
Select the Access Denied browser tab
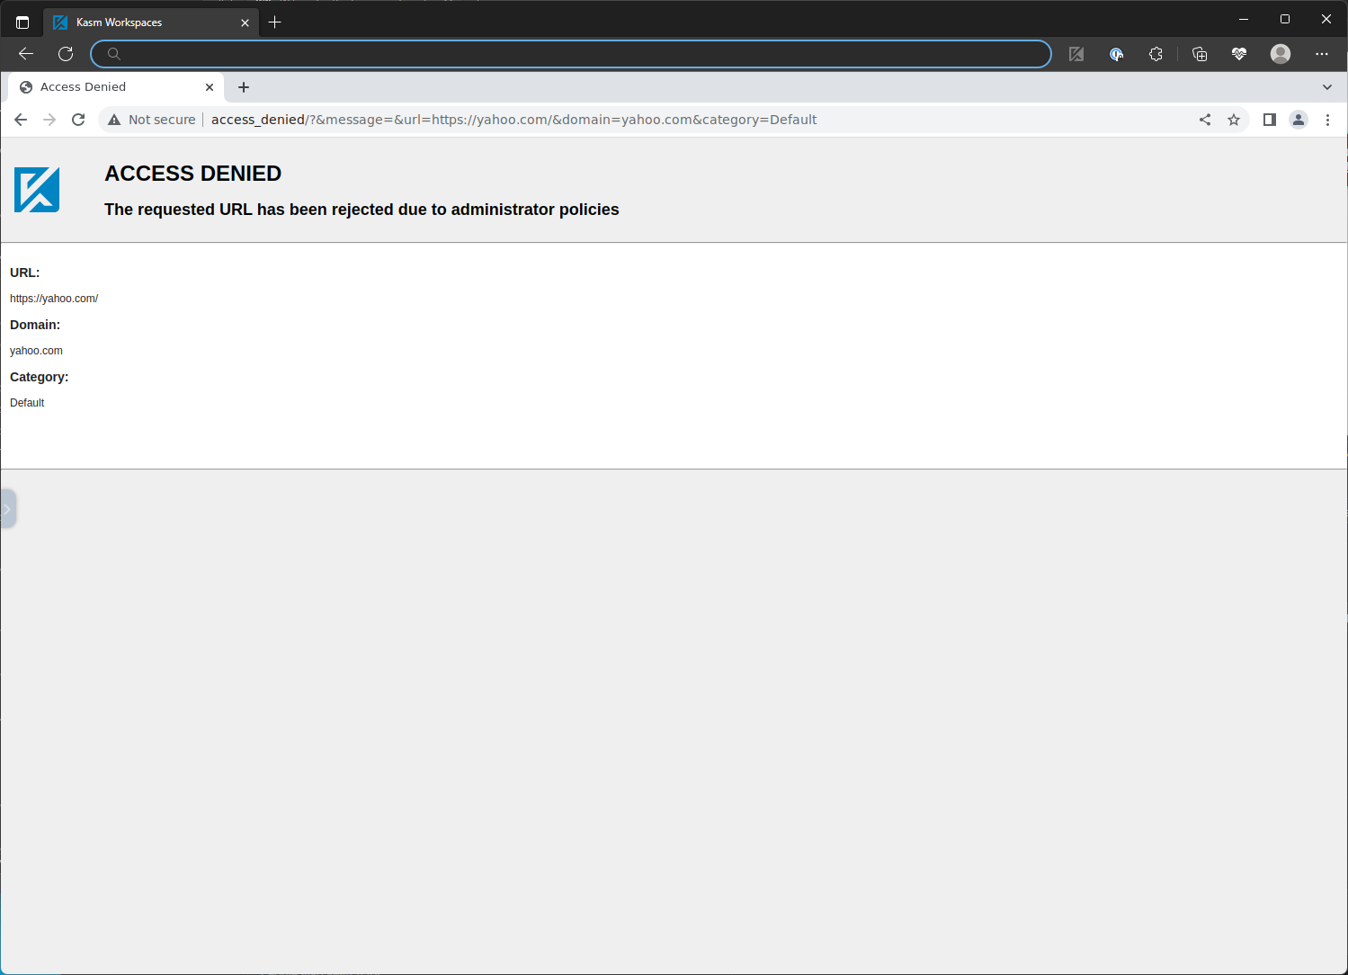[99, 86]
